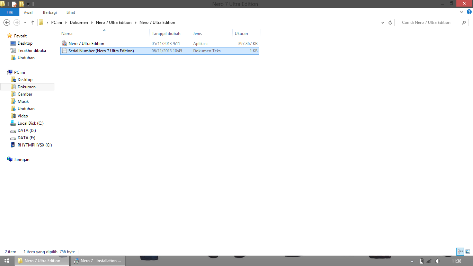Click the New folder quick access icon
The image size is (473, 266).
click(22, 4)
